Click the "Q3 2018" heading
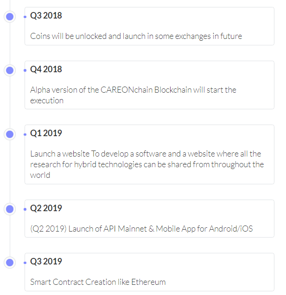The height and width of the screenshot is (295, 286). [46, 16]
